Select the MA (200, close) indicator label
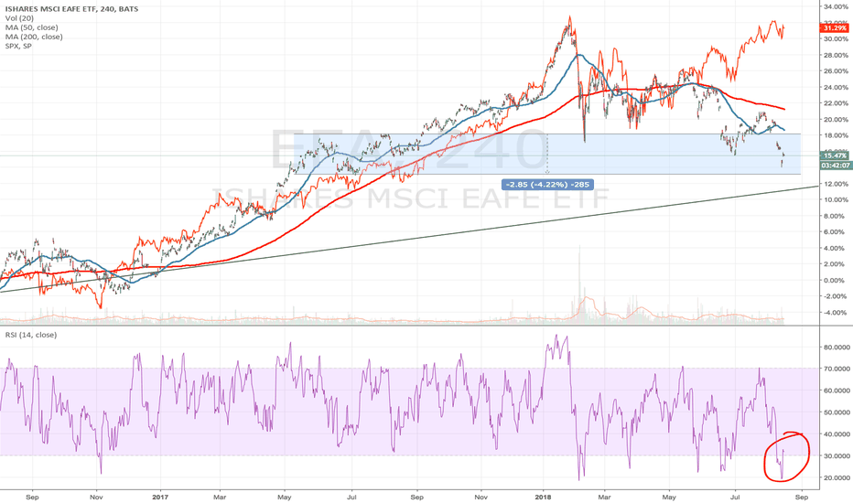Viewport: 853px width, 503px height. tap(34, 37)
